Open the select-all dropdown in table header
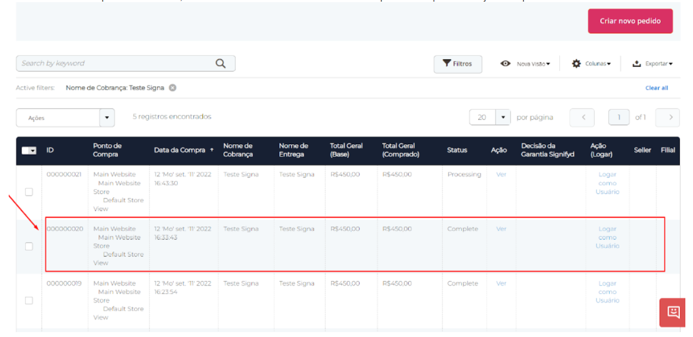The width and height of the screenshot is (693, 337). [x=33, y=151]
